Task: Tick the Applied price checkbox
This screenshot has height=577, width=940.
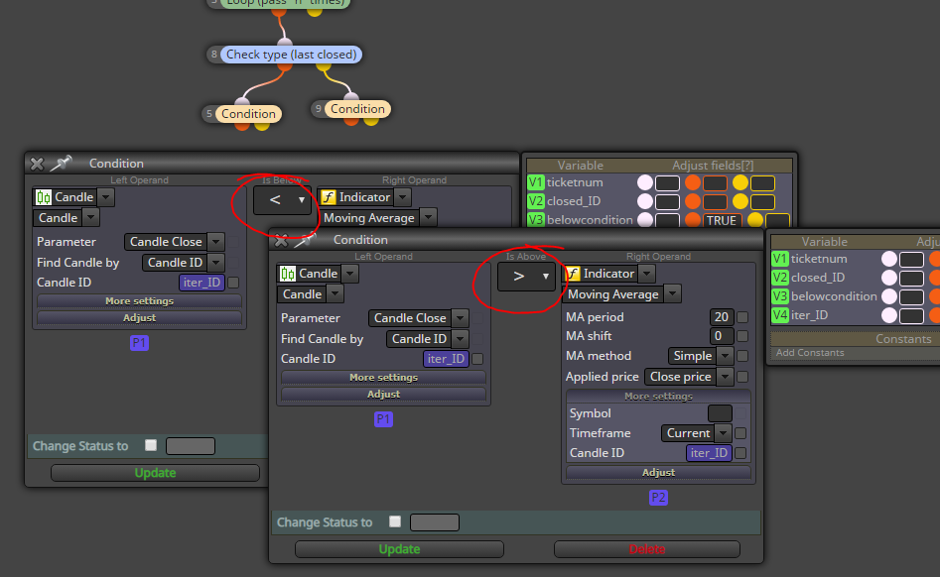Action: coord(742,377)
